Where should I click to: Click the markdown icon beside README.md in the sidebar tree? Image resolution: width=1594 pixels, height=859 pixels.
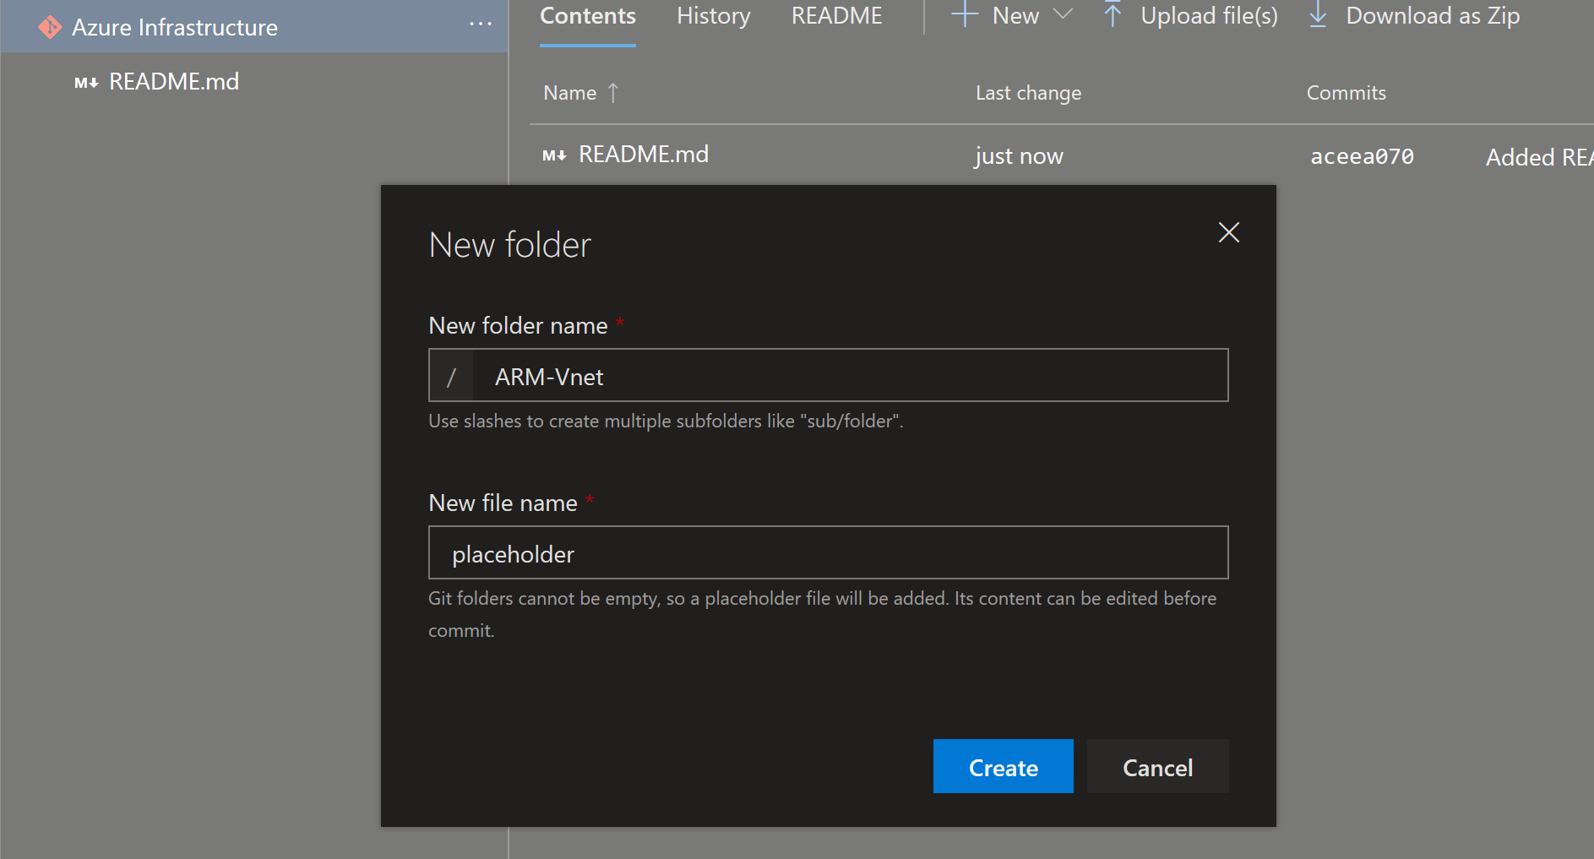click(86, 83)
